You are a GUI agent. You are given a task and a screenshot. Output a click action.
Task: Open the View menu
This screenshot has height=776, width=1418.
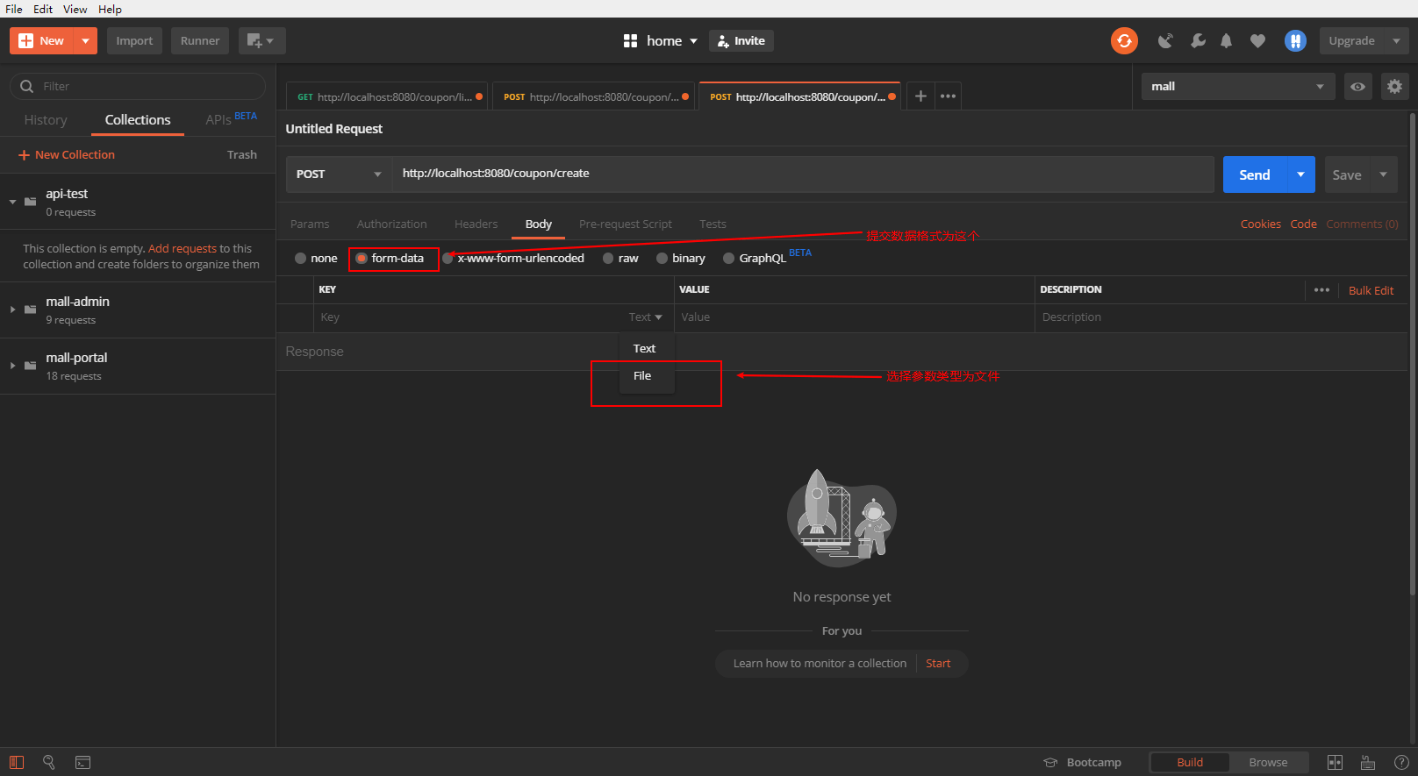pos(75,9)
